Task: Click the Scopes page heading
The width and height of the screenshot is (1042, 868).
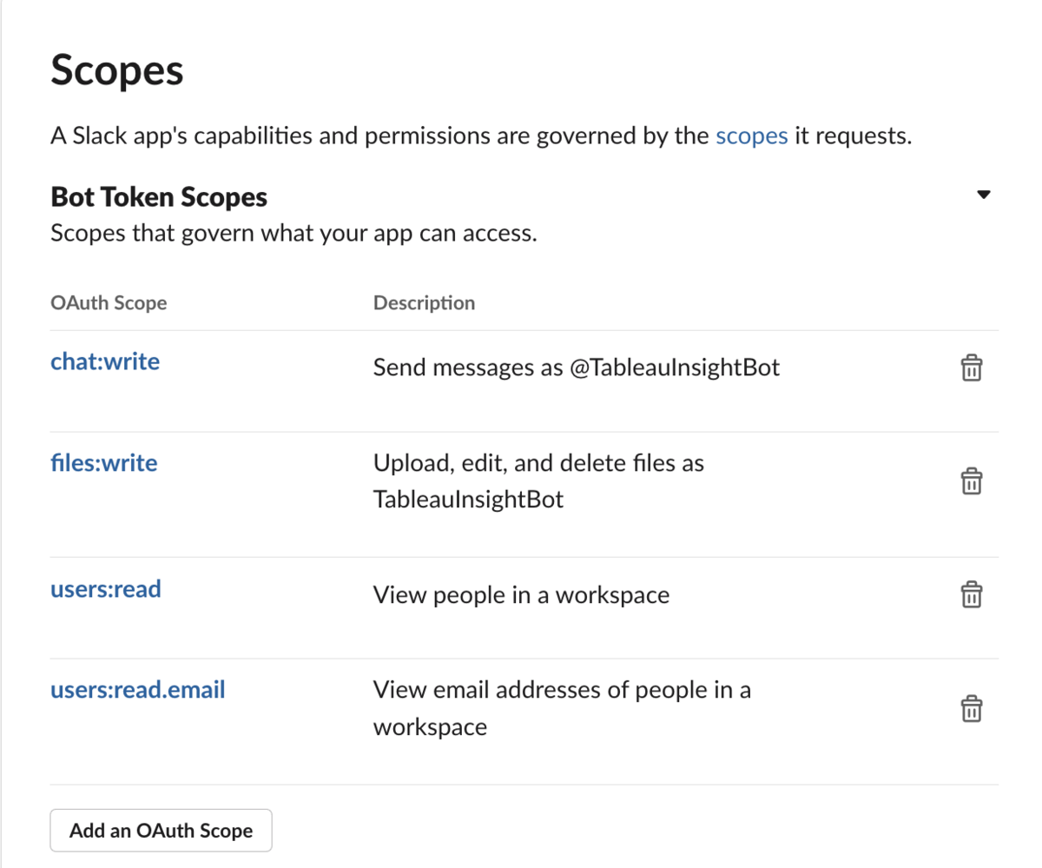Action: pyautogui.click(x=117, y=70)
